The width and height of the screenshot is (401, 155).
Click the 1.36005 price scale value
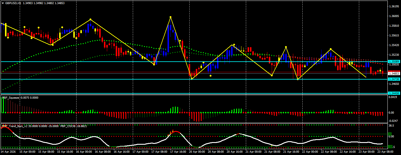(394, 16)
